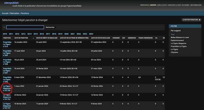Click the Ajouter Parution button
Screen dimensions: 204x110
[191, 20]
